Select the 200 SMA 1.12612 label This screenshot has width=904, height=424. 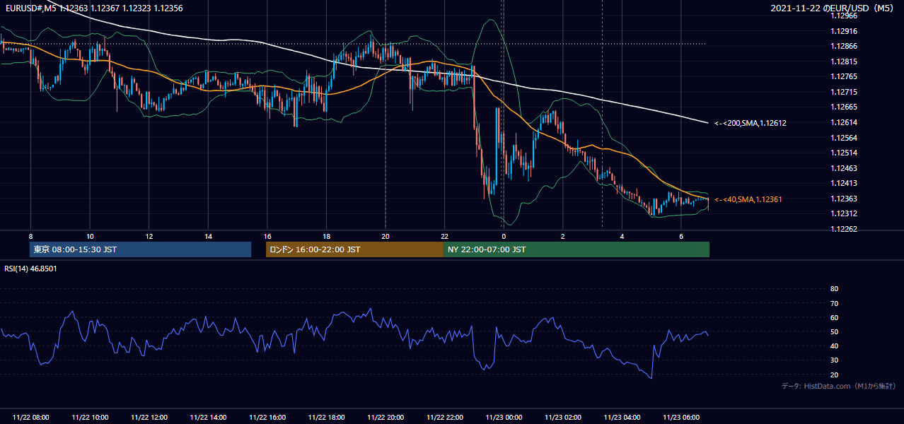click(751, 123)
